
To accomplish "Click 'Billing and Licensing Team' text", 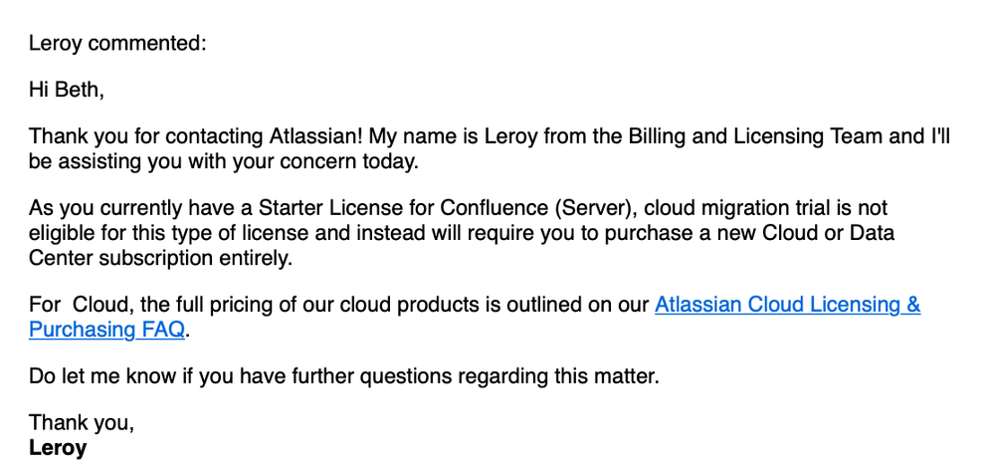I will [762, 136].
